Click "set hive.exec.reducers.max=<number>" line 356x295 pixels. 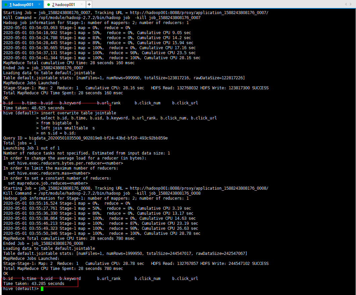tap(49, 173)
